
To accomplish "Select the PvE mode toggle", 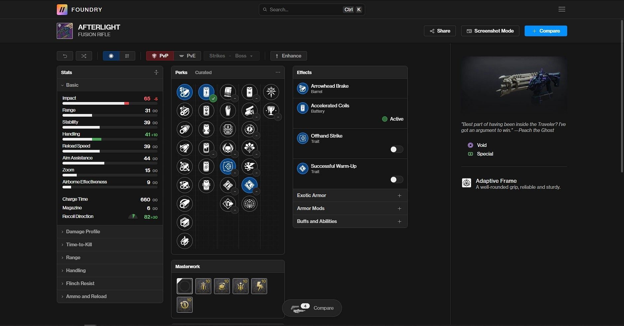I will pos(187,56).
